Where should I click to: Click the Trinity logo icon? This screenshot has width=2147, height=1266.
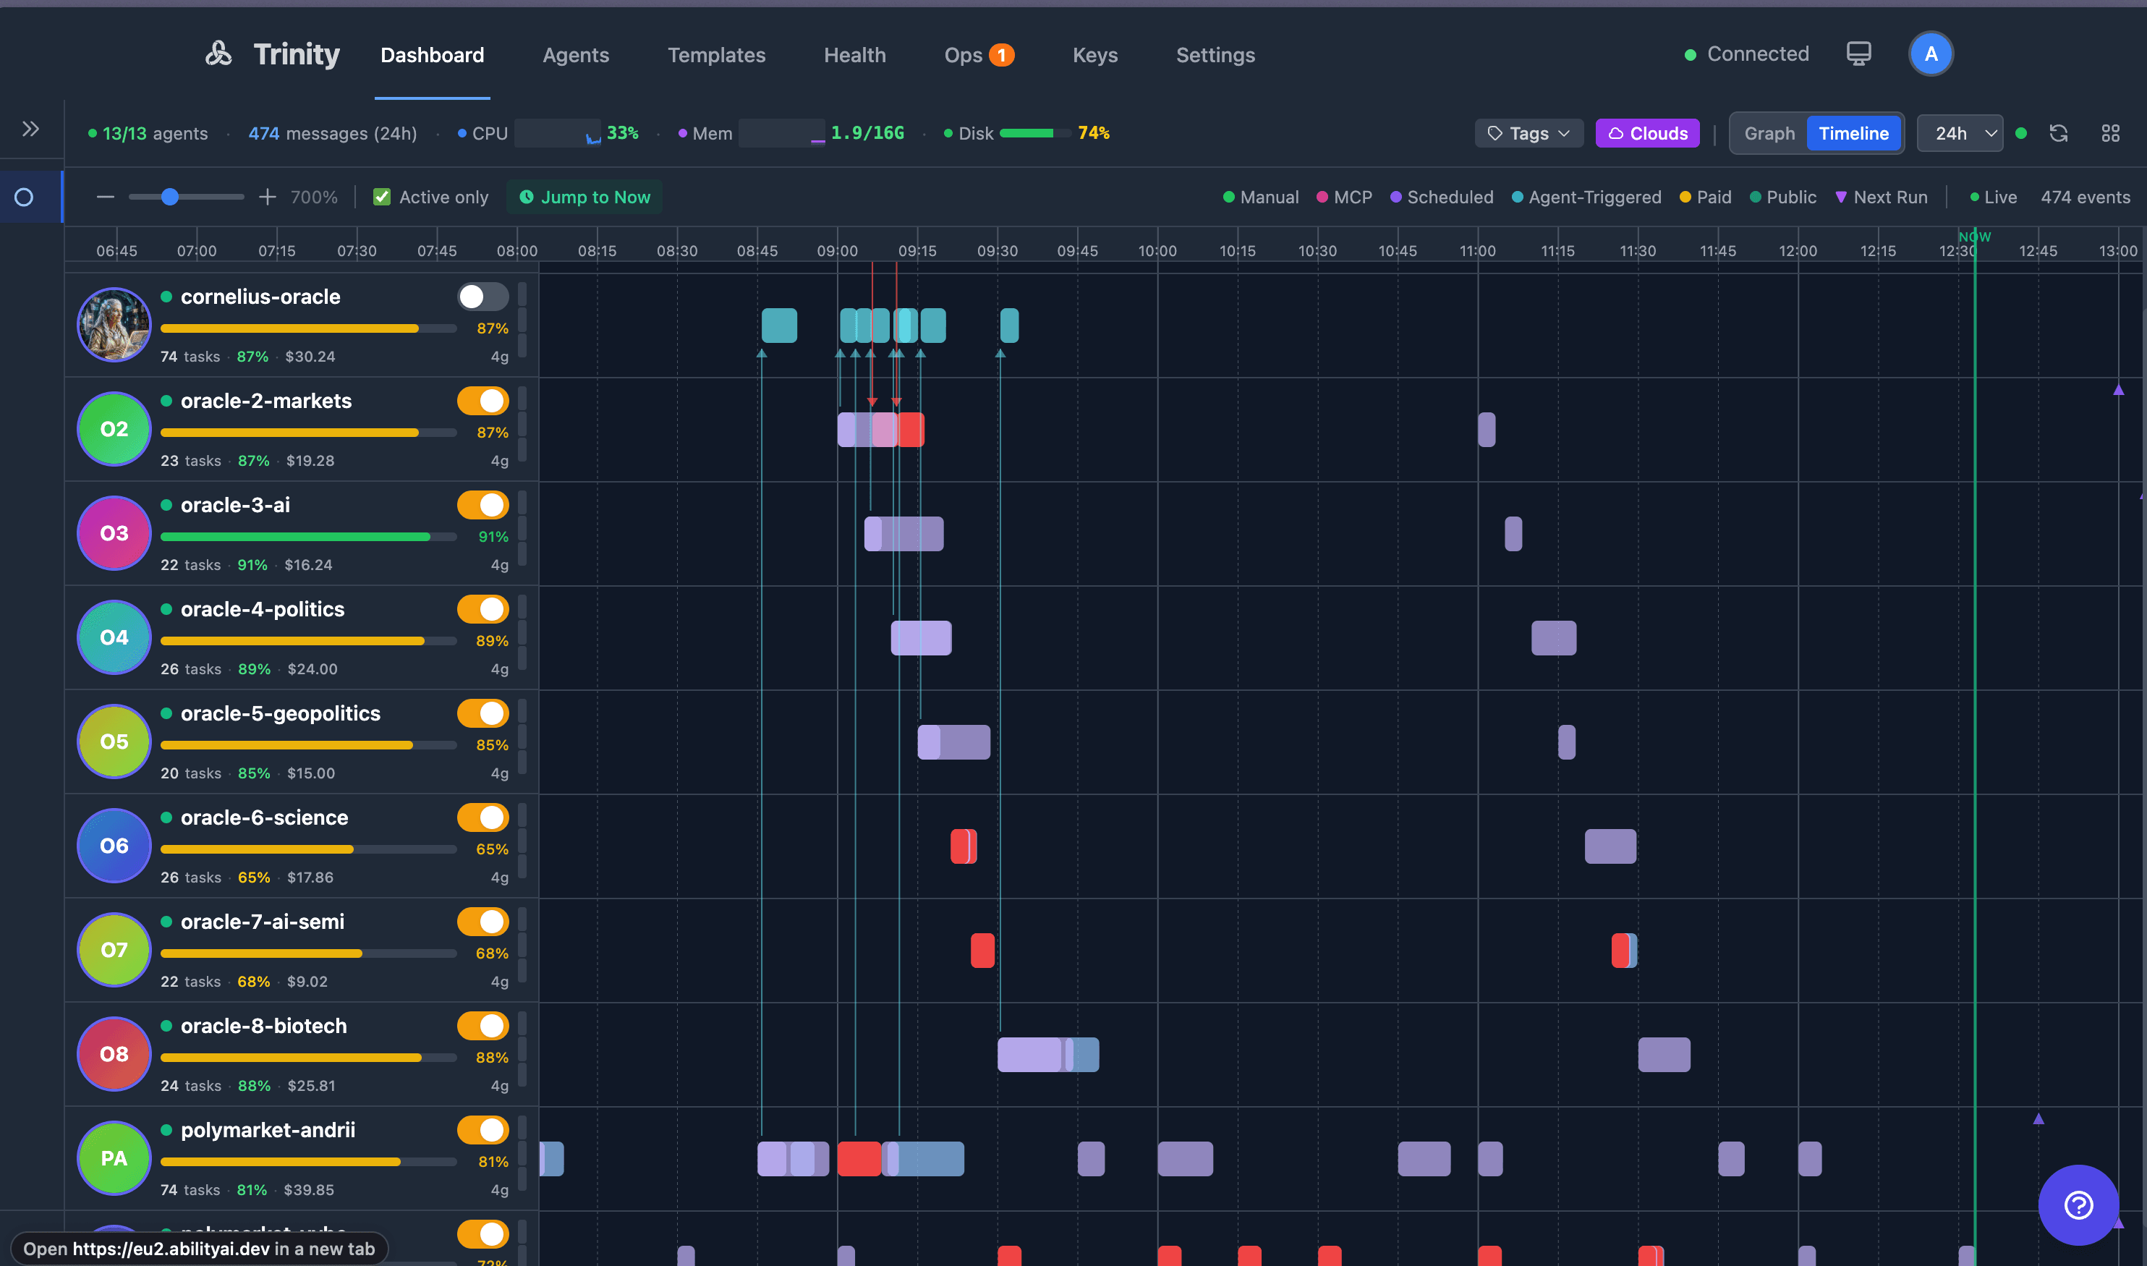coord(218,54)
